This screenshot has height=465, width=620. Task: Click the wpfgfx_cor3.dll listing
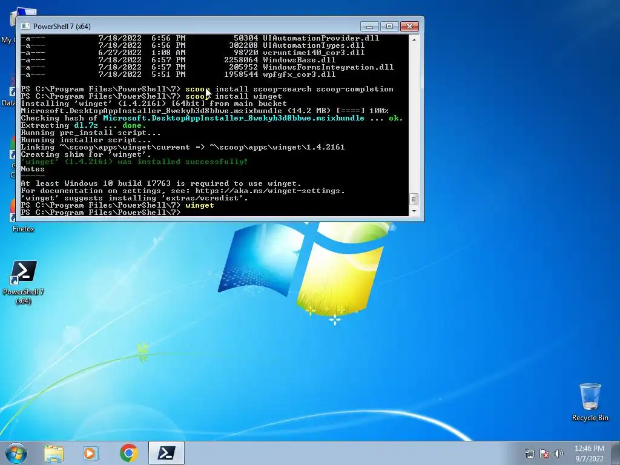pos(178,74)
